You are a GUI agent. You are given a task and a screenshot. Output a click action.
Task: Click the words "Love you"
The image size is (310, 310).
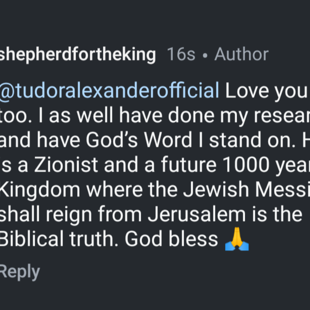[x=266, y=91]
